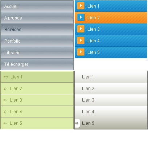Click the orange arrow icon beside Lien 4
This screenshot has height=141, width=148.
(x=81, y=40)
